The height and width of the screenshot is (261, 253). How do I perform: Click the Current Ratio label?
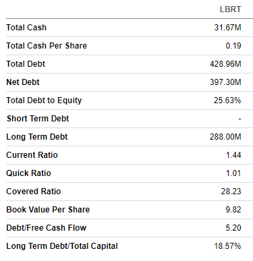(x=32, y=155)
